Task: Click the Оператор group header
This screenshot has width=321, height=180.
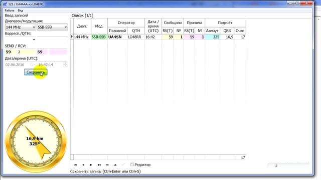Action: (x=126, y=23)
